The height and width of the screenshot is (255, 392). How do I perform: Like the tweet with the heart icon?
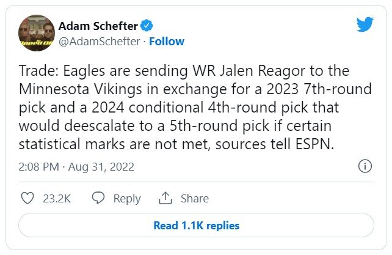pyautogui.click(x=27, y=198)
